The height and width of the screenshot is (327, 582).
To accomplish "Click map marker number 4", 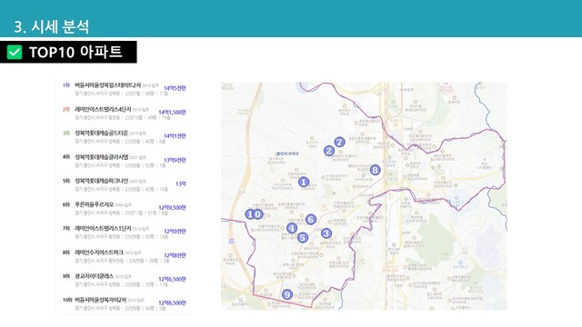I will click(292, 228).
